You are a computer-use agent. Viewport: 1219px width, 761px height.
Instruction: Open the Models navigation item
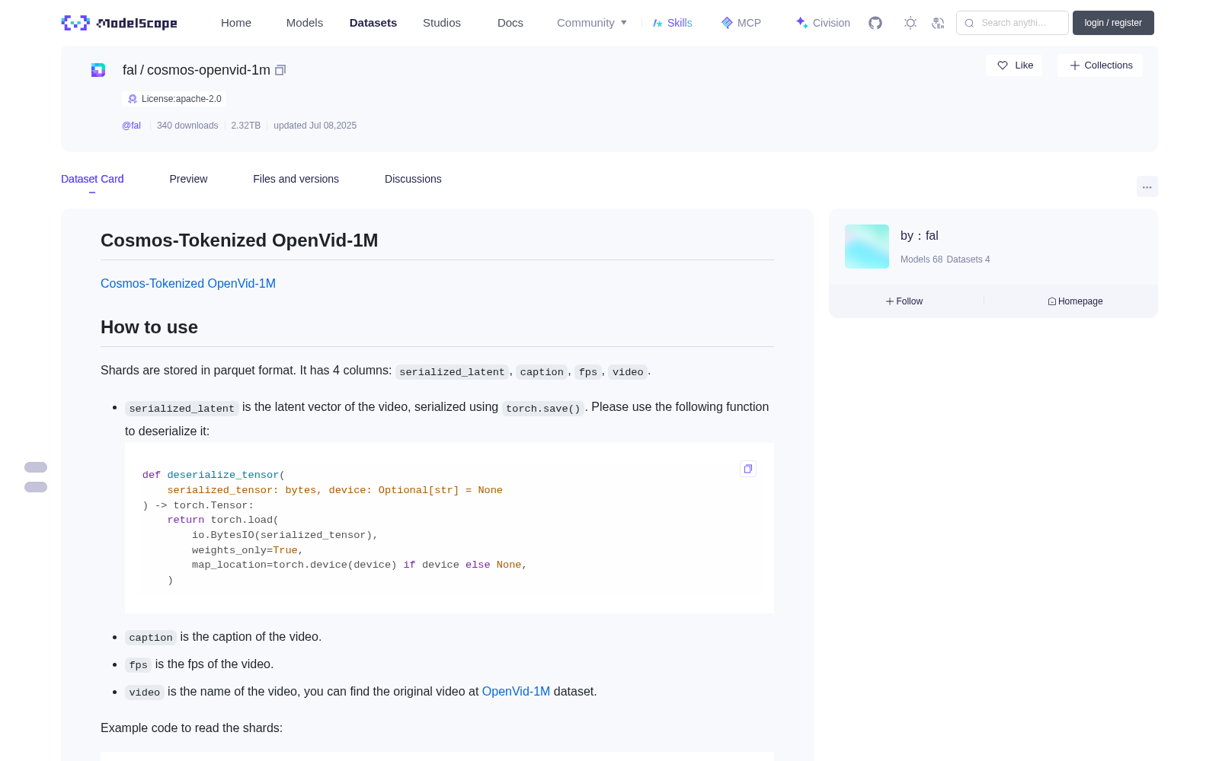pos(305,23)
